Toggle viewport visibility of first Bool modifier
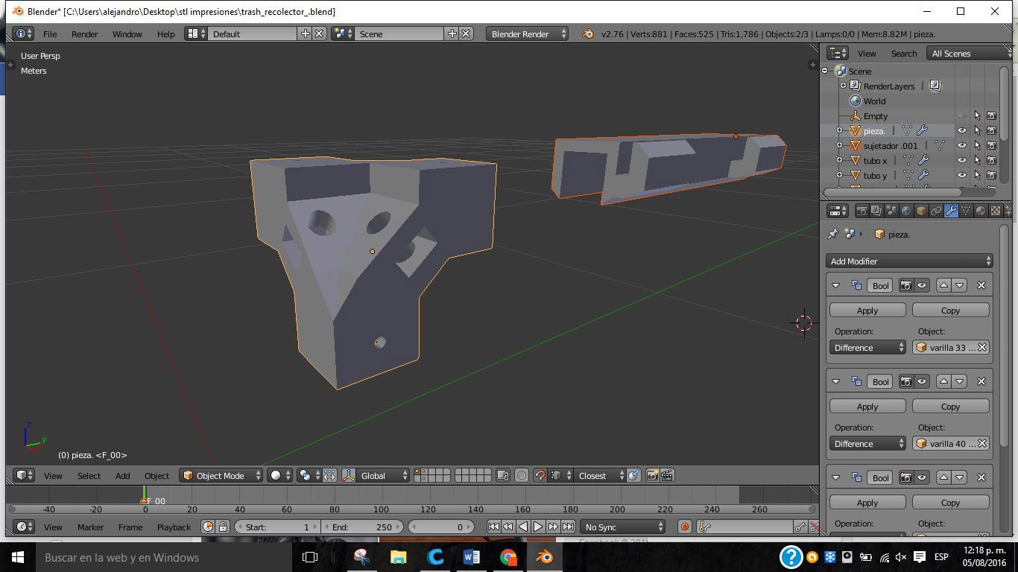This screenshot has width=1018, height=572. [x=922, y=285]
